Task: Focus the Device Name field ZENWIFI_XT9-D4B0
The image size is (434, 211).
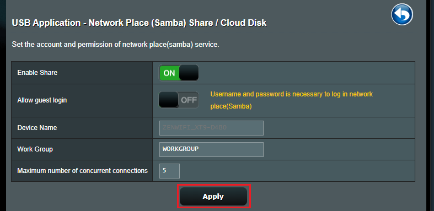Action: click(x=211, y=128)
